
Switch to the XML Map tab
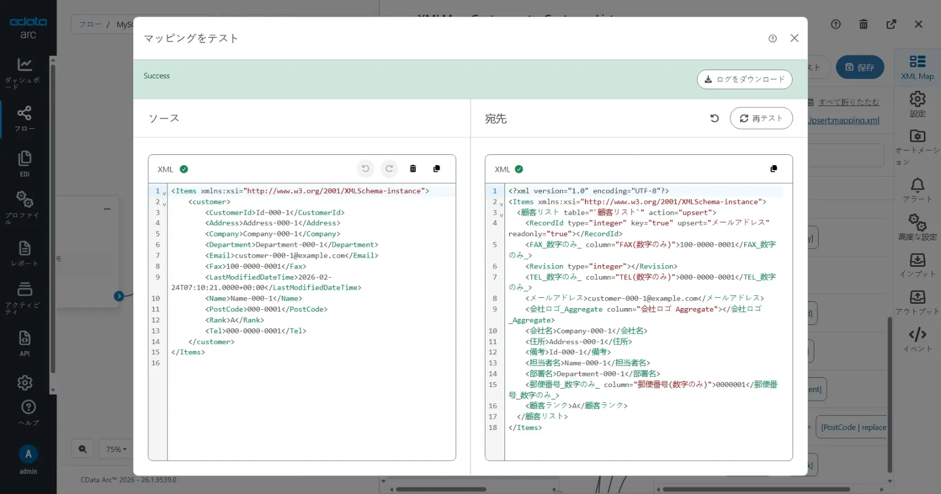tap(917, 67)
